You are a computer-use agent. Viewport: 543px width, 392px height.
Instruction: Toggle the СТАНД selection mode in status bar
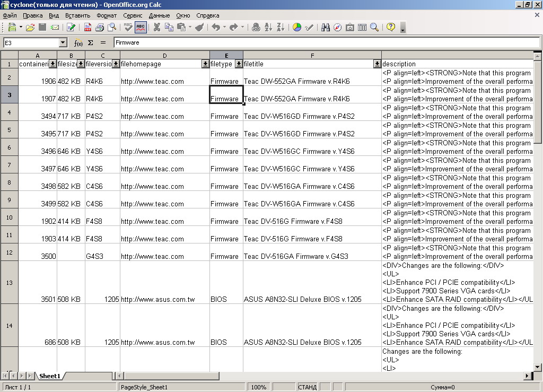pyautogui.click(x=307, y=387)
